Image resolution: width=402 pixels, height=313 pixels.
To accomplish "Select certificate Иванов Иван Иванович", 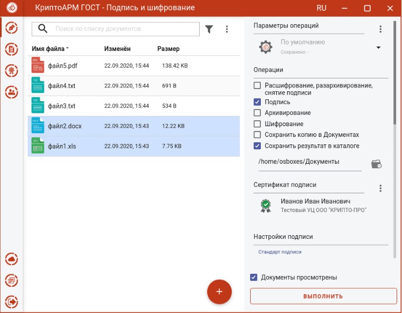I will click(316, 201).
